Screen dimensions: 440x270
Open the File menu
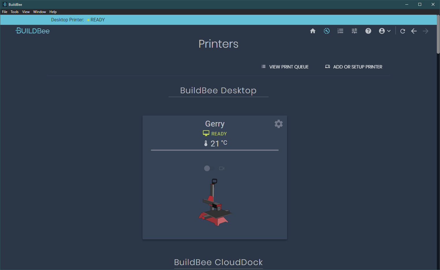pyautogui.click(x=5, y=12)
